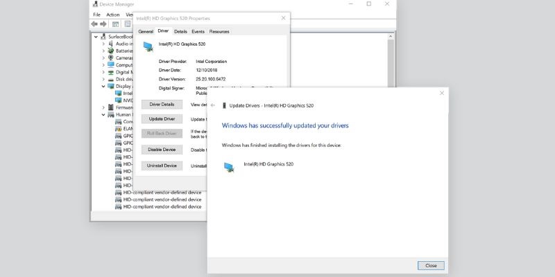
Task: Click the Disable Device button
Action: [x=162, y=150]
